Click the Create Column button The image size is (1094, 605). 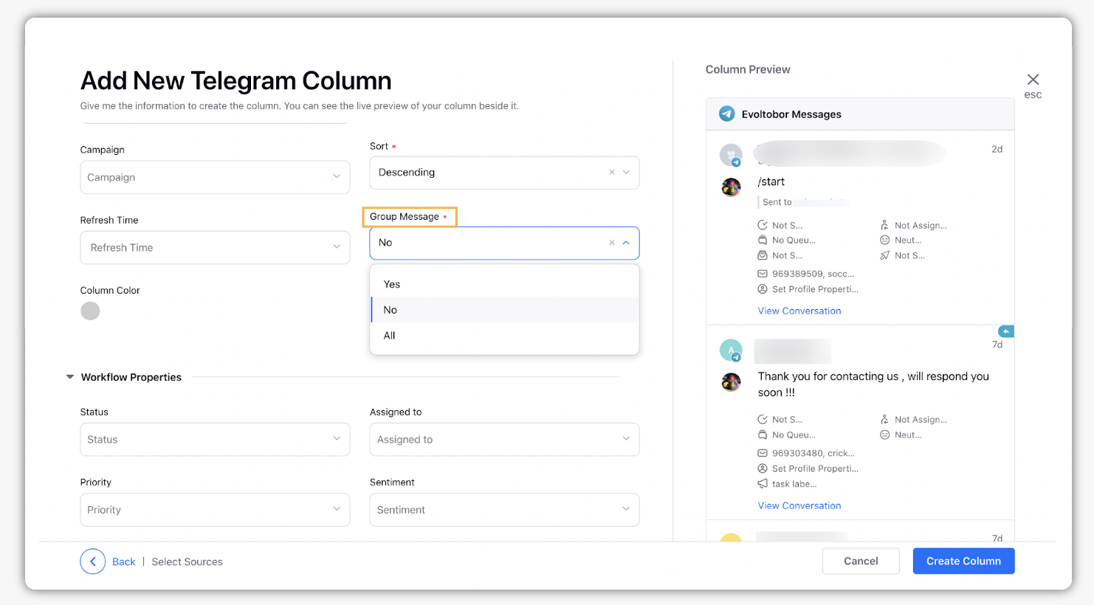click(963, 561)
